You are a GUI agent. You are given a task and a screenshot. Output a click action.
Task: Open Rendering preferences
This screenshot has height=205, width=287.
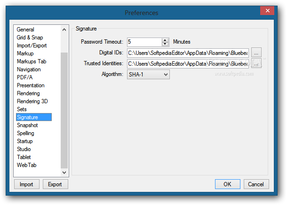coord(28,93)
